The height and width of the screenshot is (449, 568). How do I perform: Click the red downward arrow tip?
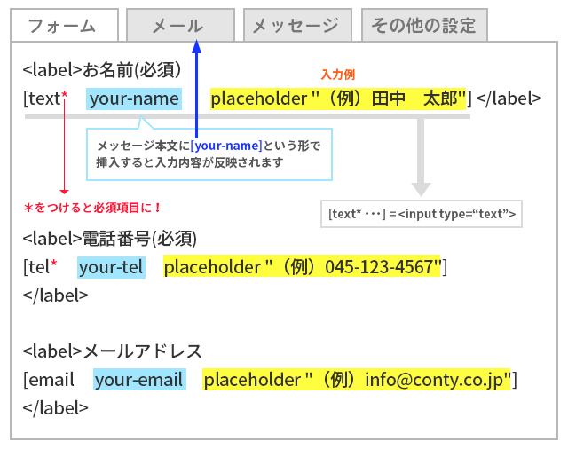point(64,190)
